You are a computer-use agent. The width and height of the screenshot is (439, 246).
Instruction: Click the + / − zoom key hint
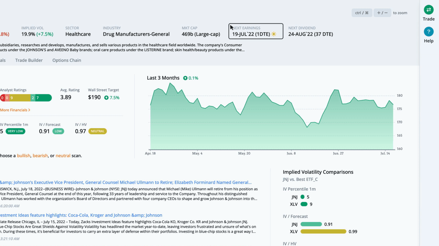coord(382,13)
